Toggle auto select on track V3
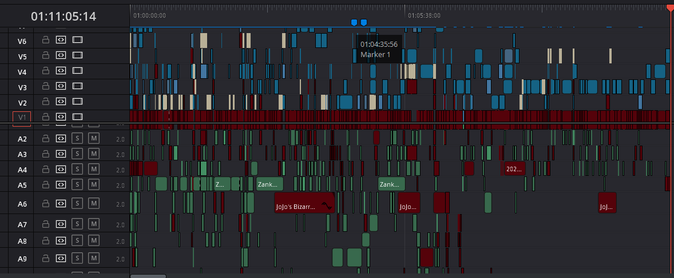Image resolution: width=674 pixels, height=278 pixels. click(x=61, y=86)
